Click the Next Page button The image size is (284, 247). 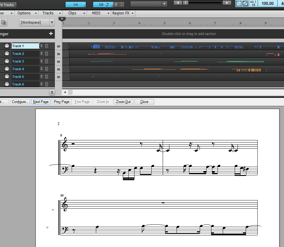(x=41, y=102)
